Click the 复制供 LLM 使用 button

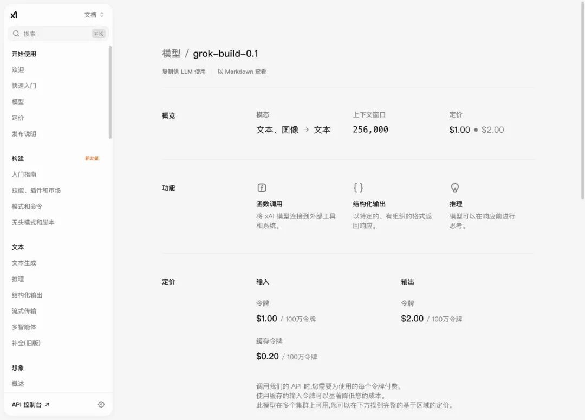[x=184, y=72]
